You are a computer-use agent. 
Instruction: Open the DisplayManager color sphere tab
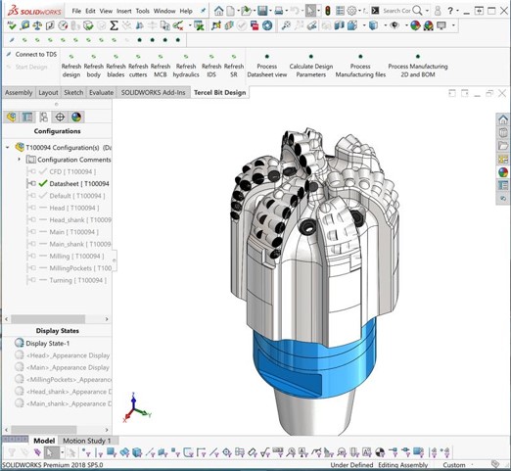coord(76,117)
